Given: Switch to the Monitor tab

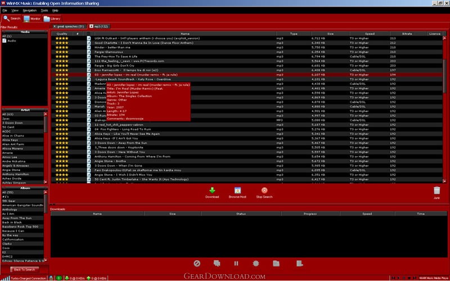Looking at the screenshot, I should 32,19.
